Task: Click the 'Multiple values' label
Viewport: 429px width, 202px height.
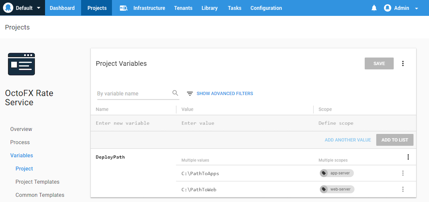Action: [x=195, y=160]
